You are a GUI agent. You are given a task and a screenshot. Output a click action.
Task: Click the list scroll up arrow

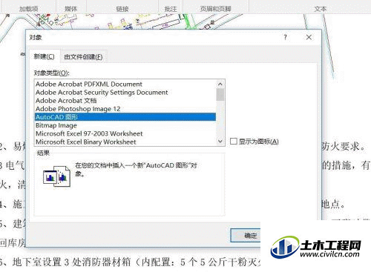pos(220,85)
